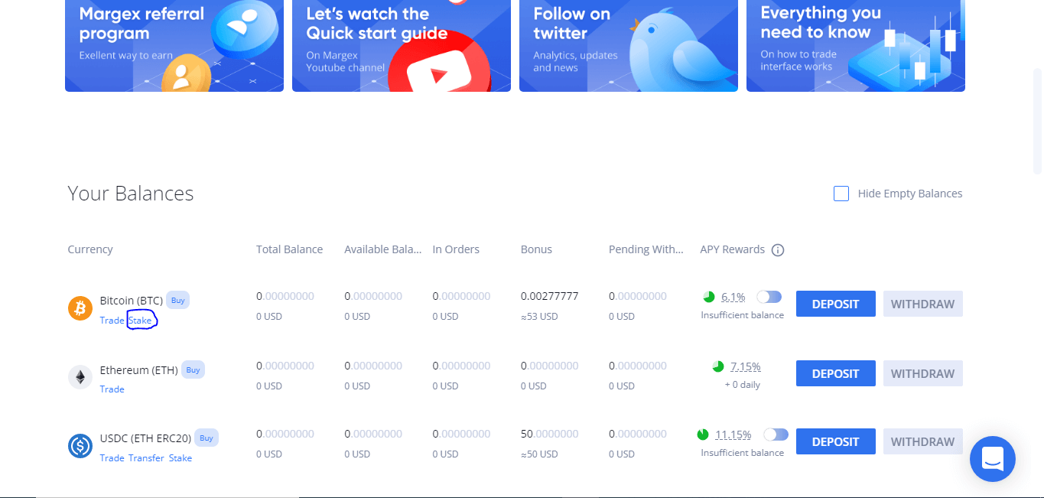
Task: Open the Stake link under Bitcoin
Action: coord(140,321)
